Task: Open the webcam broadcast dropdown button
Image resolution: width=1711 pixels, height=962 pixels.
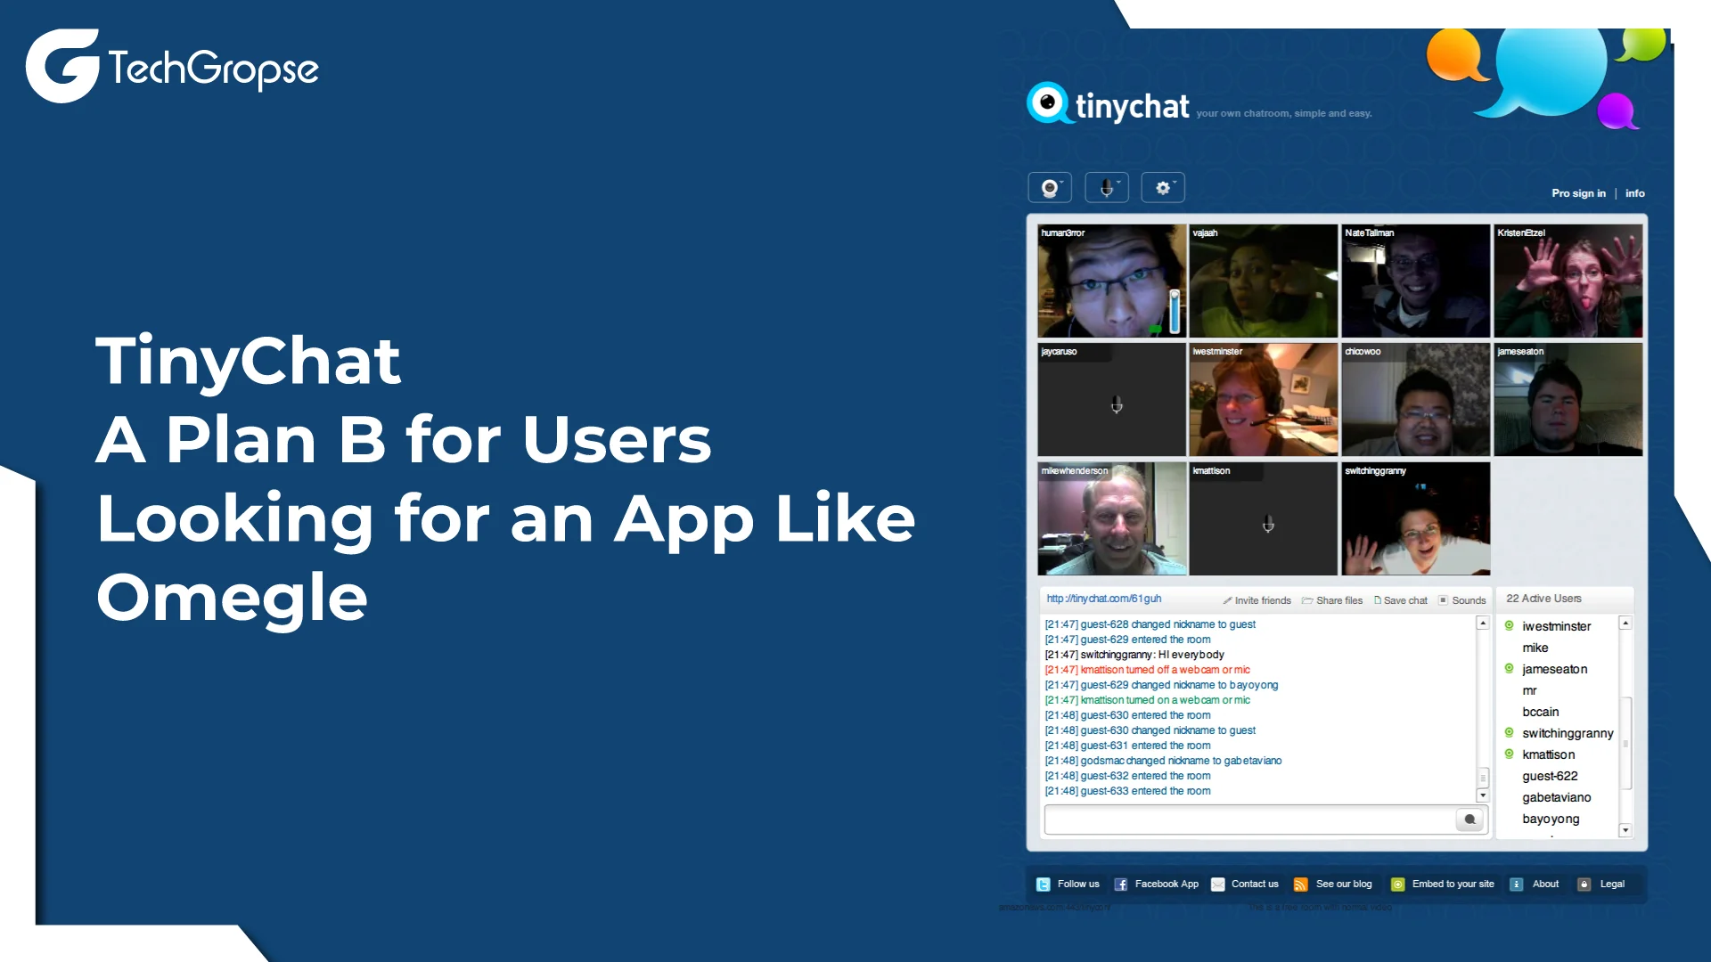Action: [1050, 188]
